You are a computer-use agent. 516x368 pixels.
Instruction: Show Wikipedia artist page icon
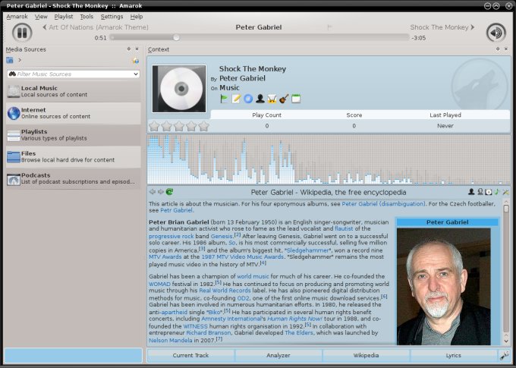[471, 192]
